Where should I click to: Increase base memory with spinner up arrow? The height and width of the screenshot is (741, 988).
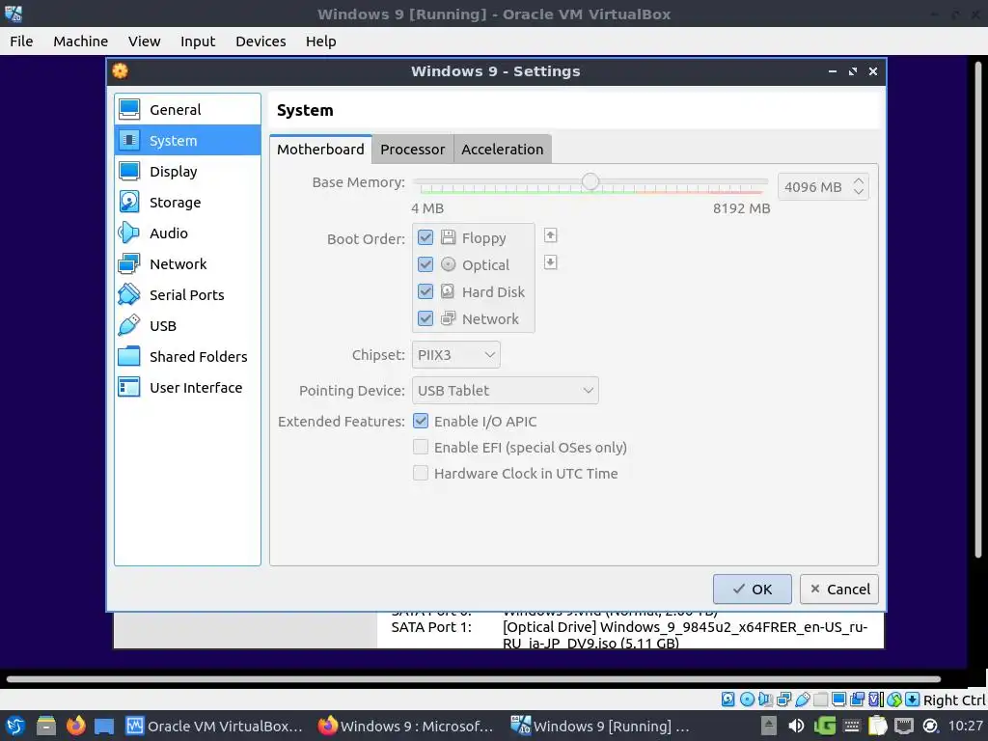(858, 180)
